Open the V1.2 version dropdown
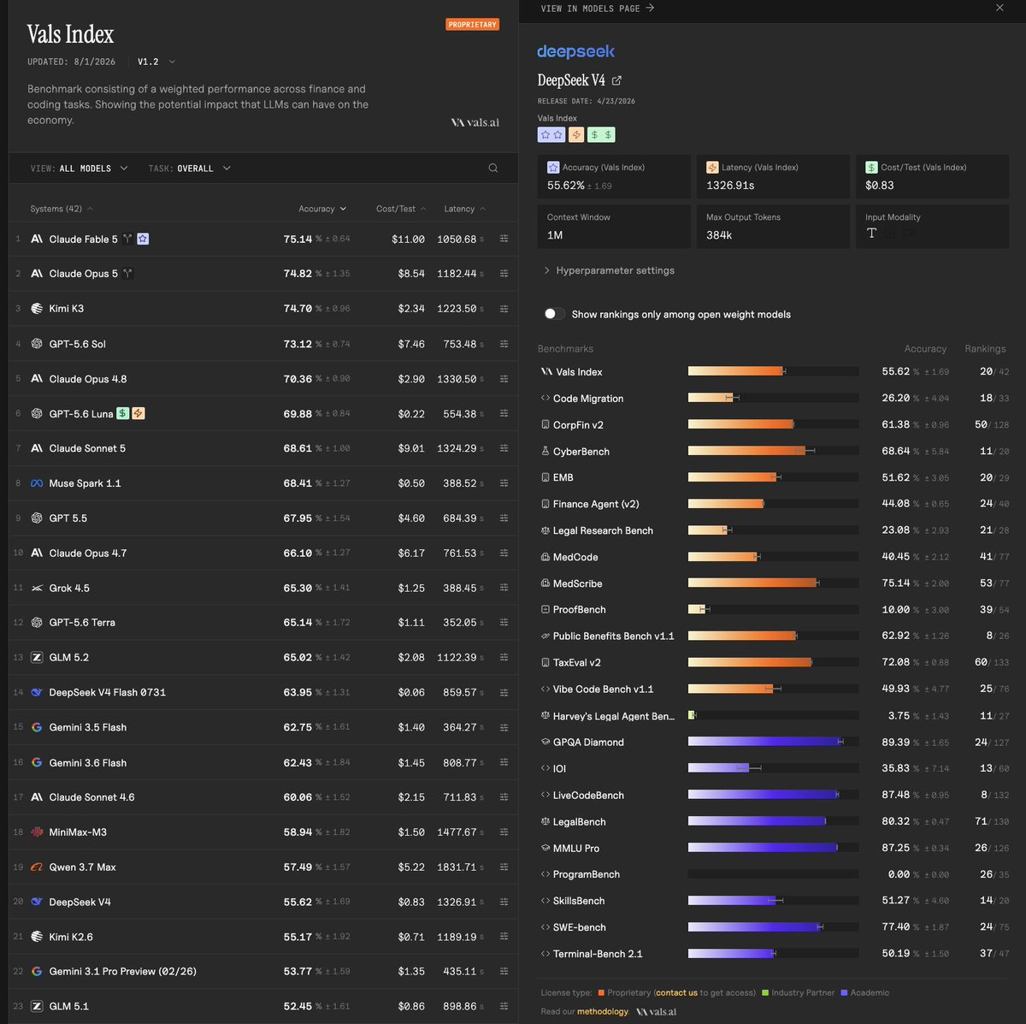Image resolution: width=1026 pixels, height=1024 pixels. [x=156, y=62]
